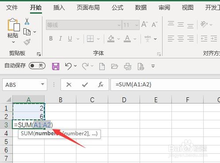Create a new blank document

click(102, 67)
